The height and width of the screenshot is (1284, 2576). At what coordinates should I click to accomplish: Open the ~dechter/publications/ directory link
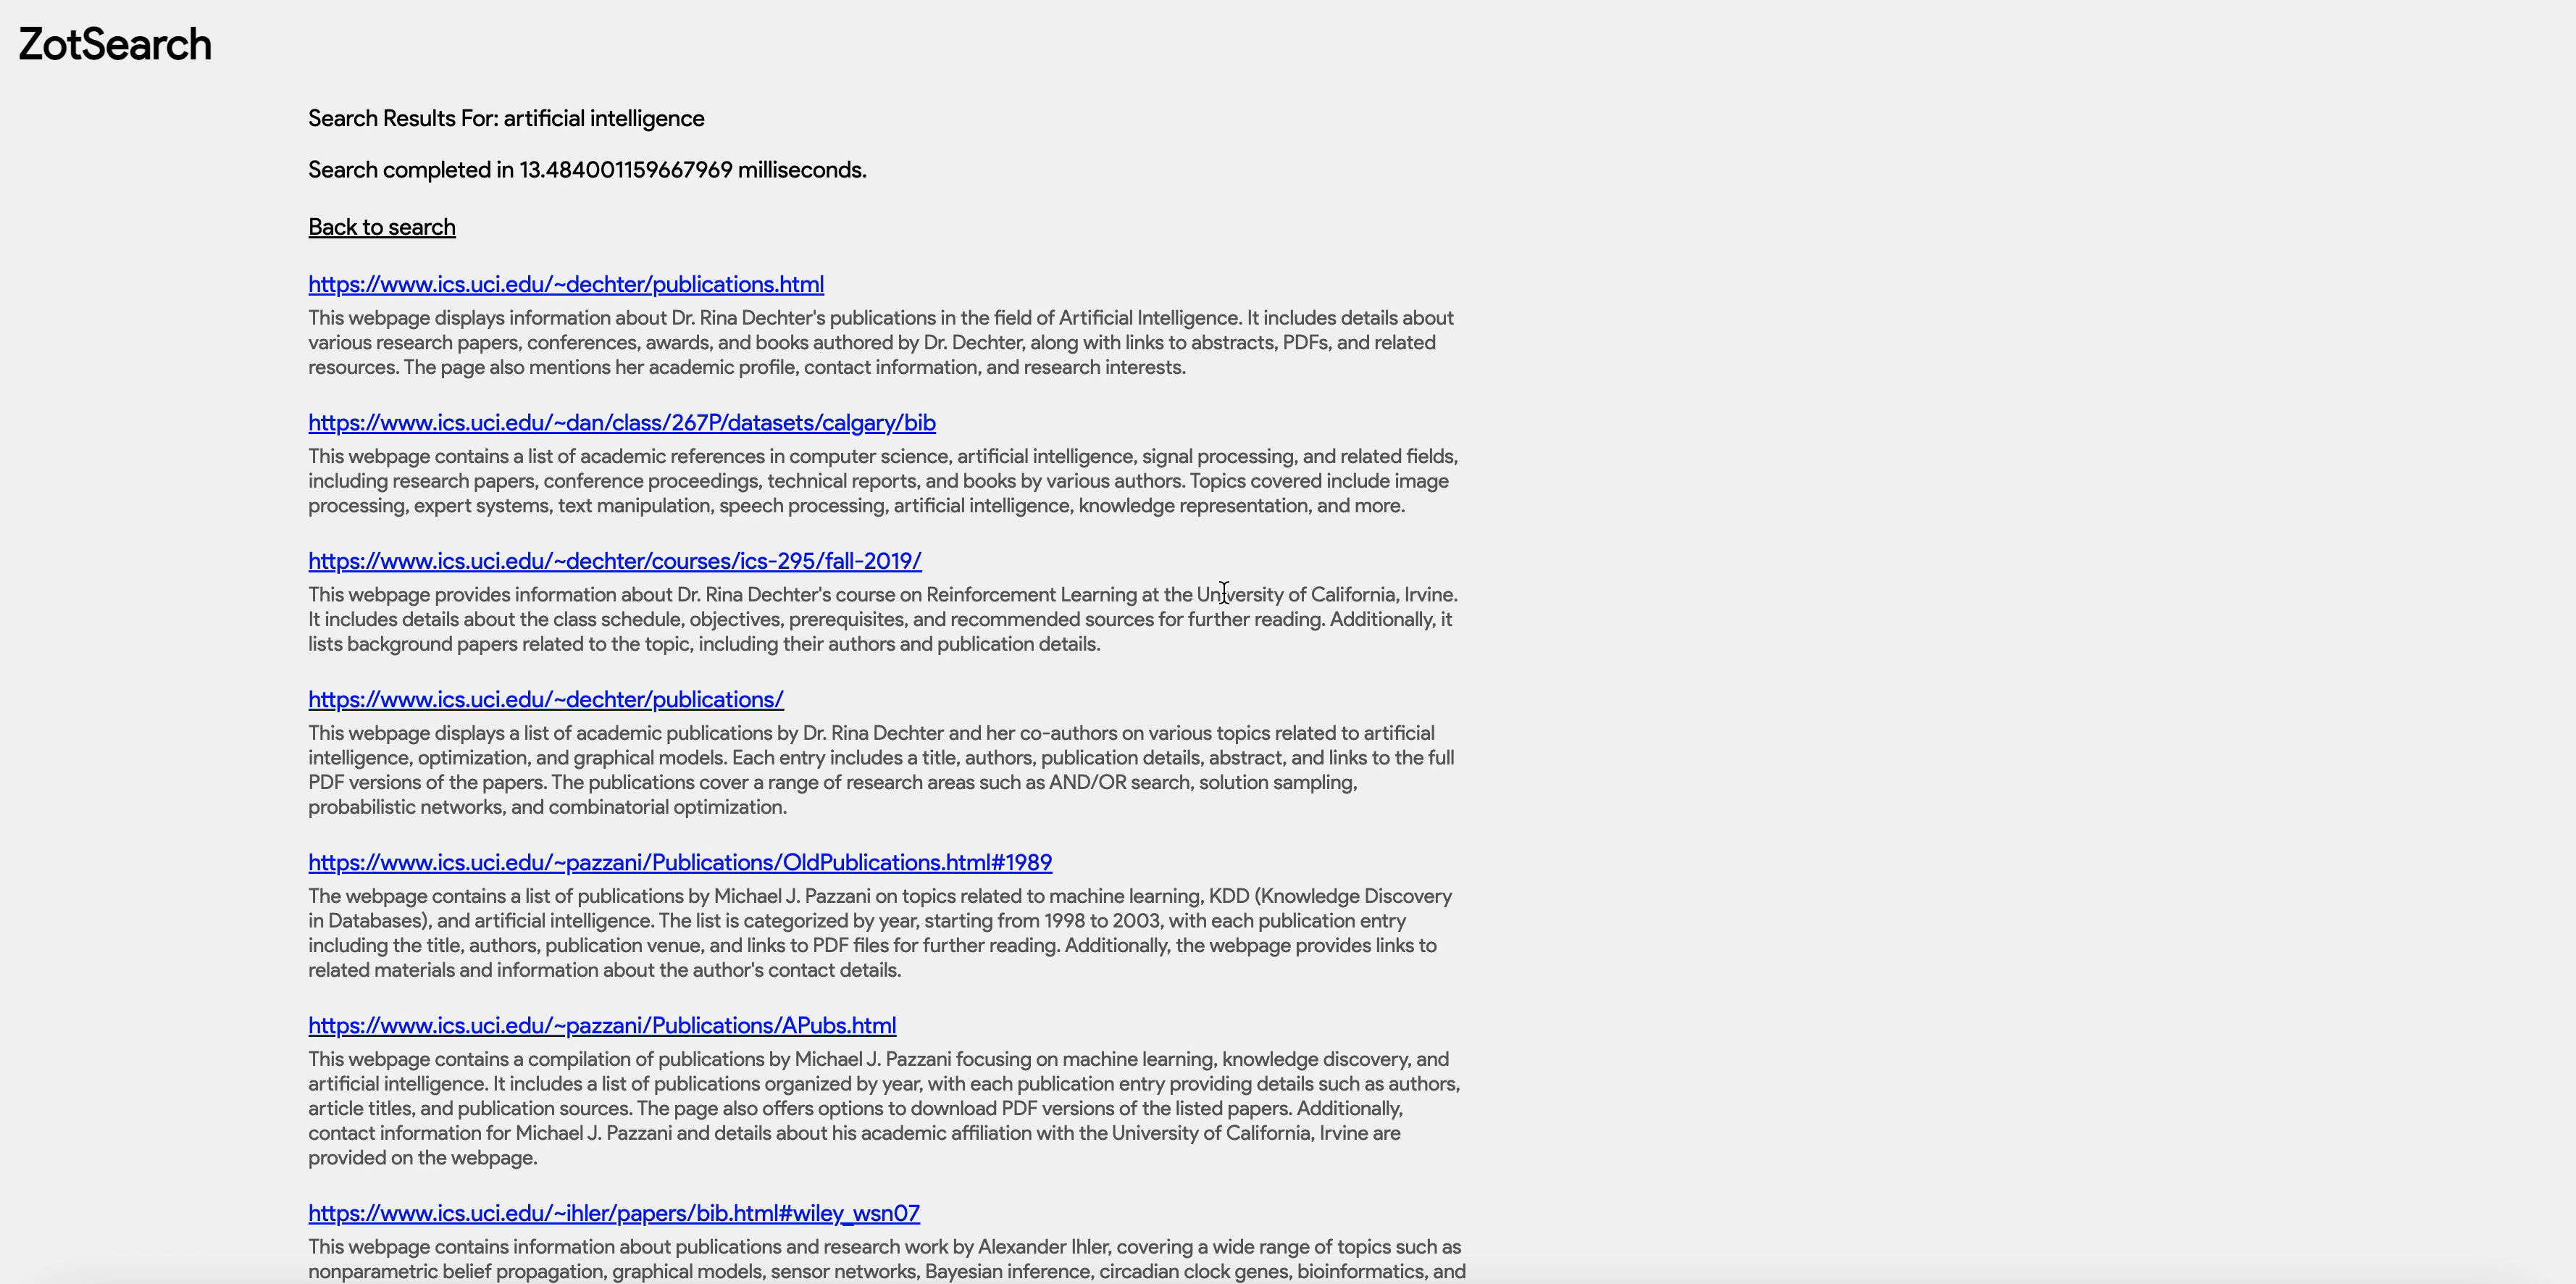click(x=546, y=700)
